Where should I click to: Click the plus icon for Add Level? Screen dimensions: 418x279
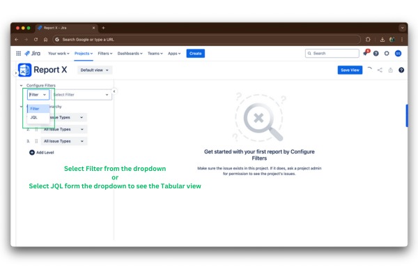[32, 152]
